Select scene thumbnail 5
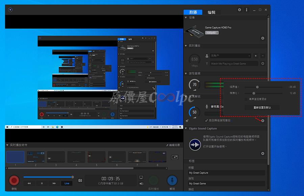Viewport: 304px width, 196px height. (96, 157)
